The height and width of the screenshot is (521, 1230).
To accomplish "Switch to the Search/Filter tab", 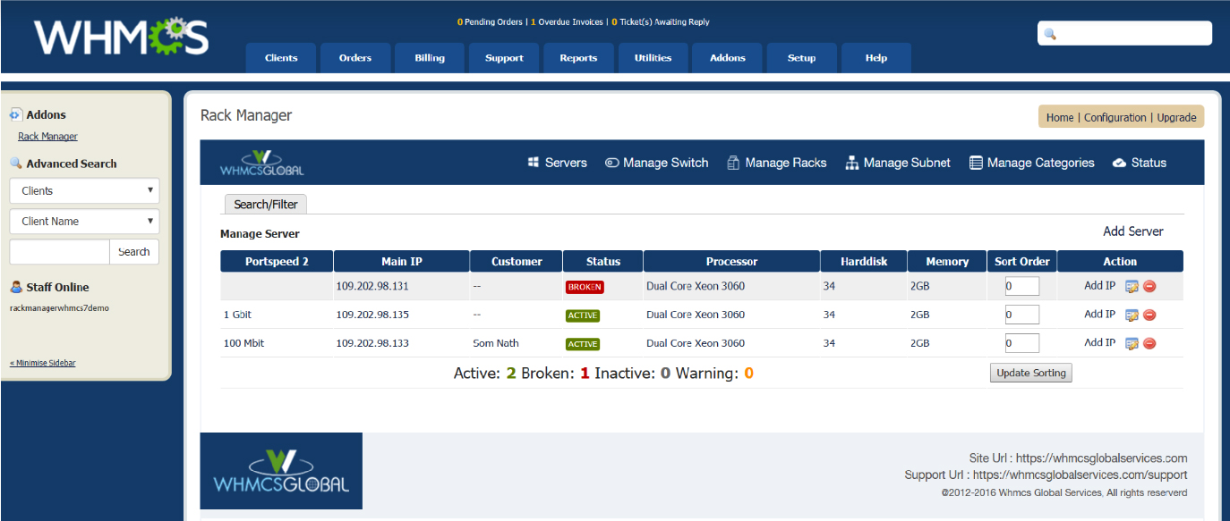I will (265, 205).
